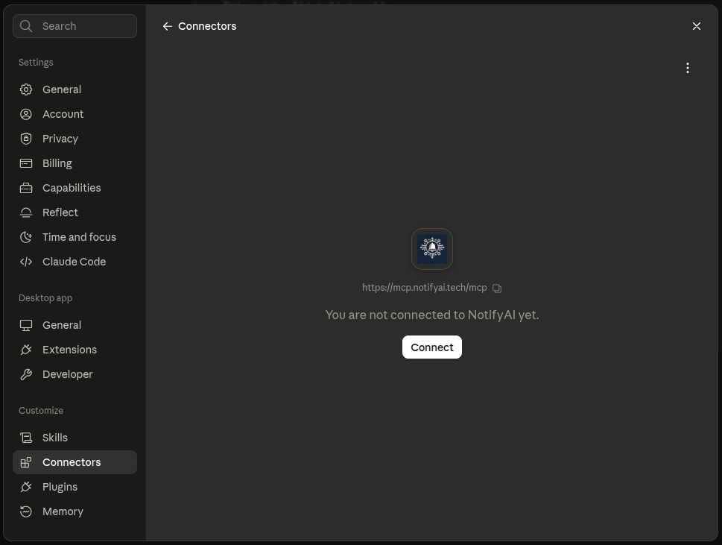Go back using the Connectors arrow

167,26
